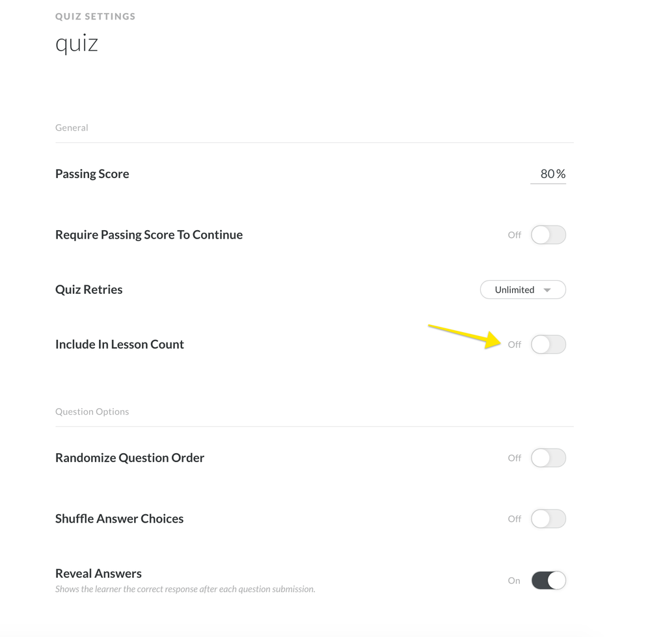Edit the Passing Score percentage field
The image size is (650, 637).
(547, 174)
